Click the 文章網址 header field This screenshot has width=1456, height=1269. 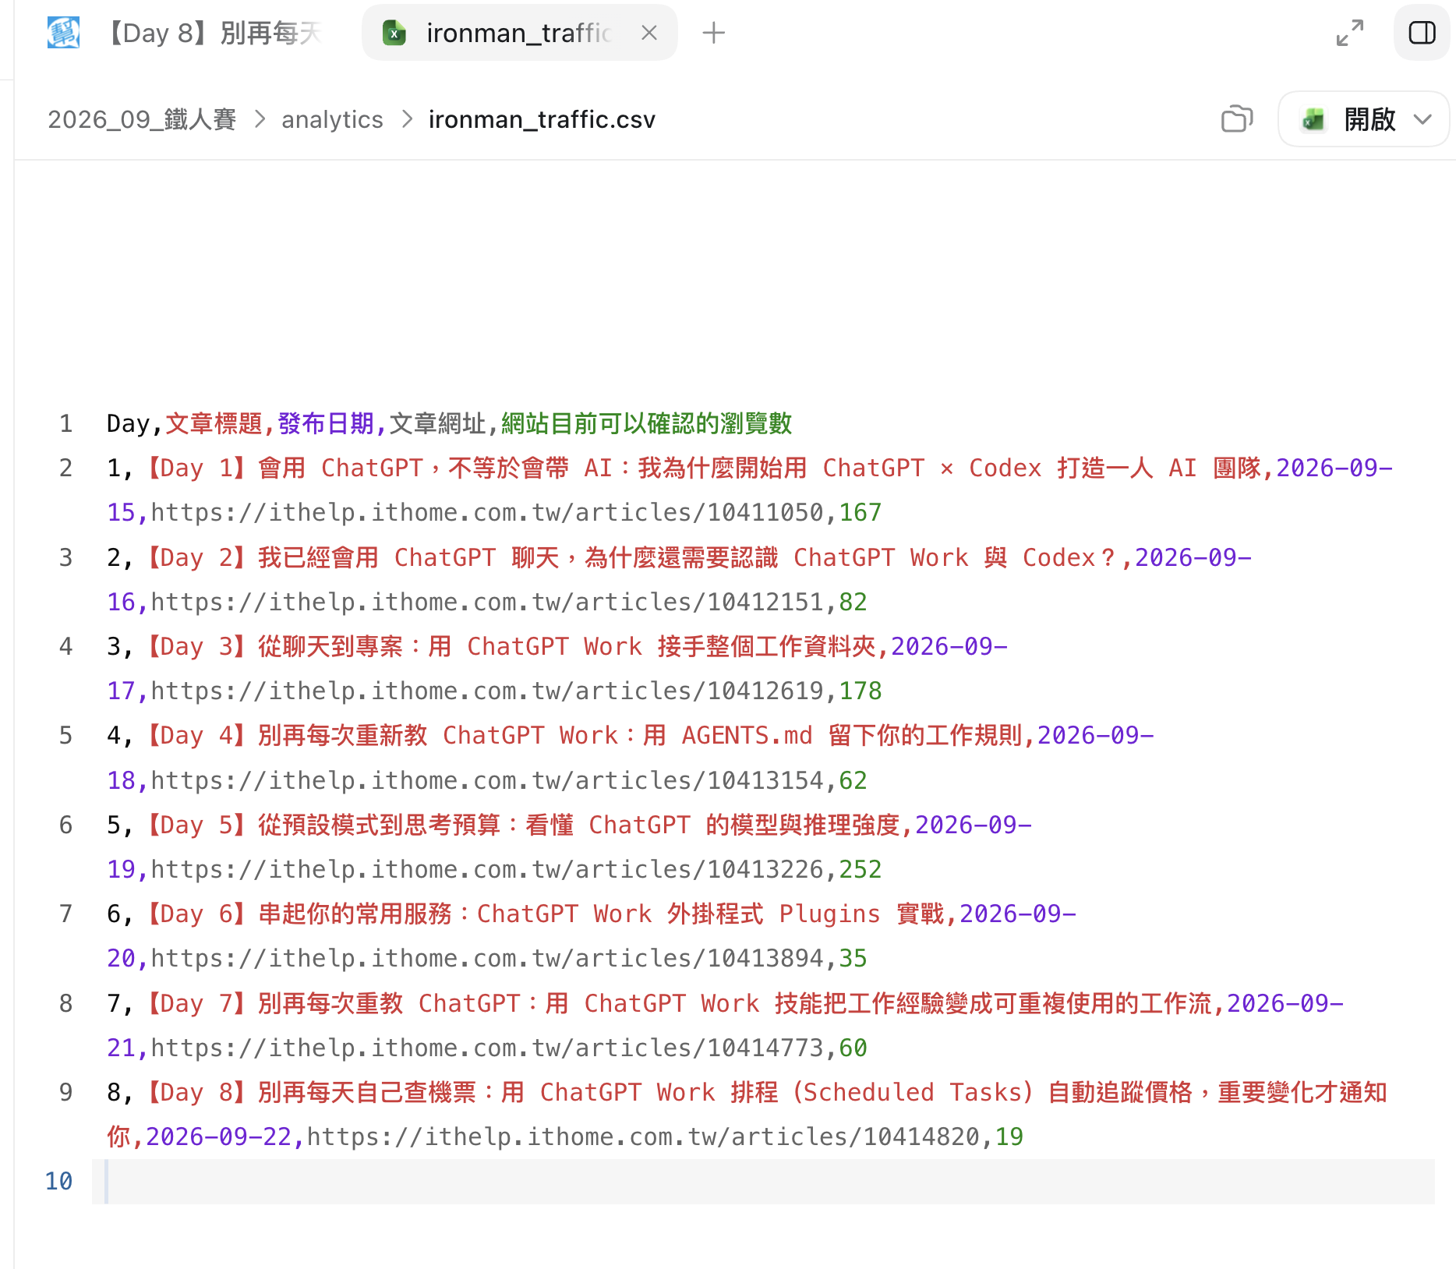pyautogui.click(x=437, y=423)
